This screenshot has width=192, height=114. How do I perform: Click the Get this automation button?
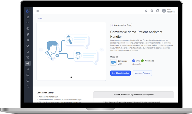point(120,73)
